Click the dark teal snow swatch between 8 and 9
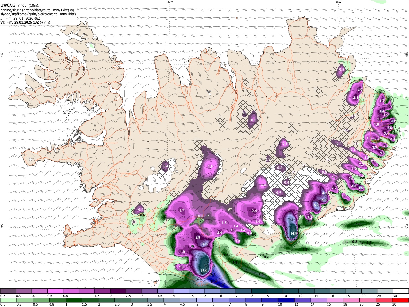The image size is (409, 307). pos(259,291)
